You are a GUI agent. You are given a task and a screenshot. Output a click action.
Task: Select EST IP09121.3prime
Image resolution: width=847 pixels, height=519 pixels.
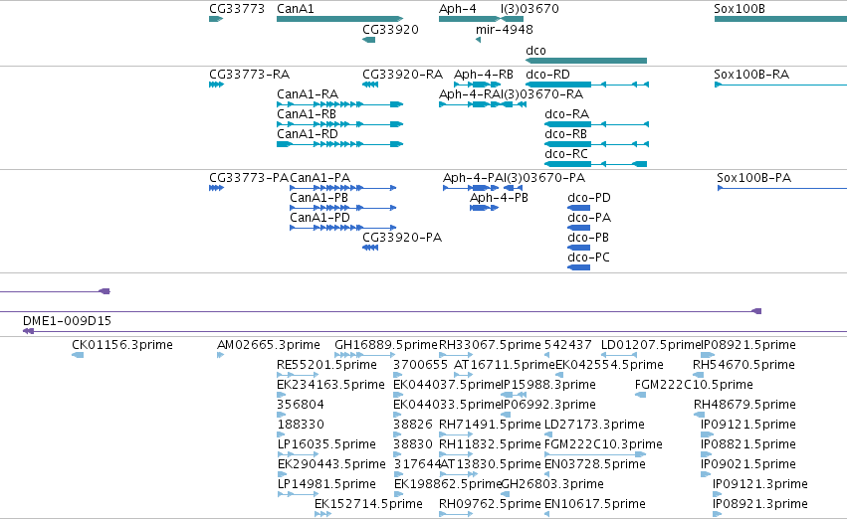pos(760,484)
